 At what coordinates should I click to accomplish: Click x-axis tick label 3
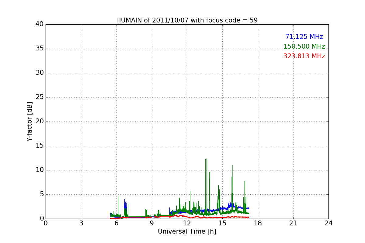81,223
